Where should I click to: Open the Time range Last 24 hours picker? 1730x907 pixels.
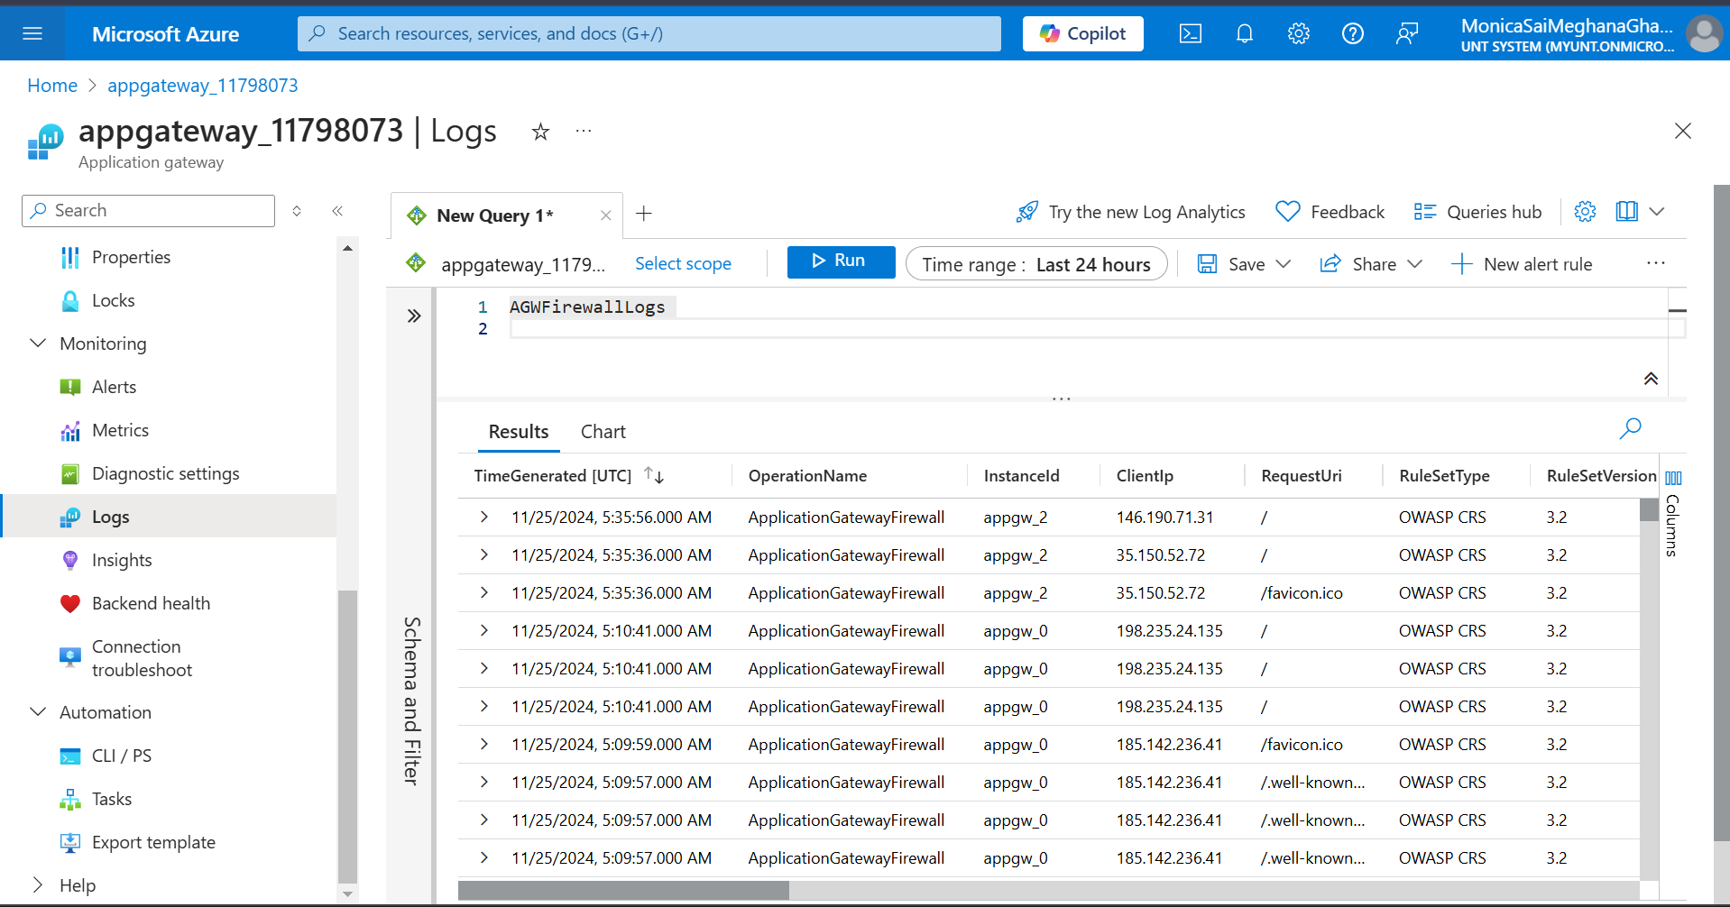(x=1036, y=264)
